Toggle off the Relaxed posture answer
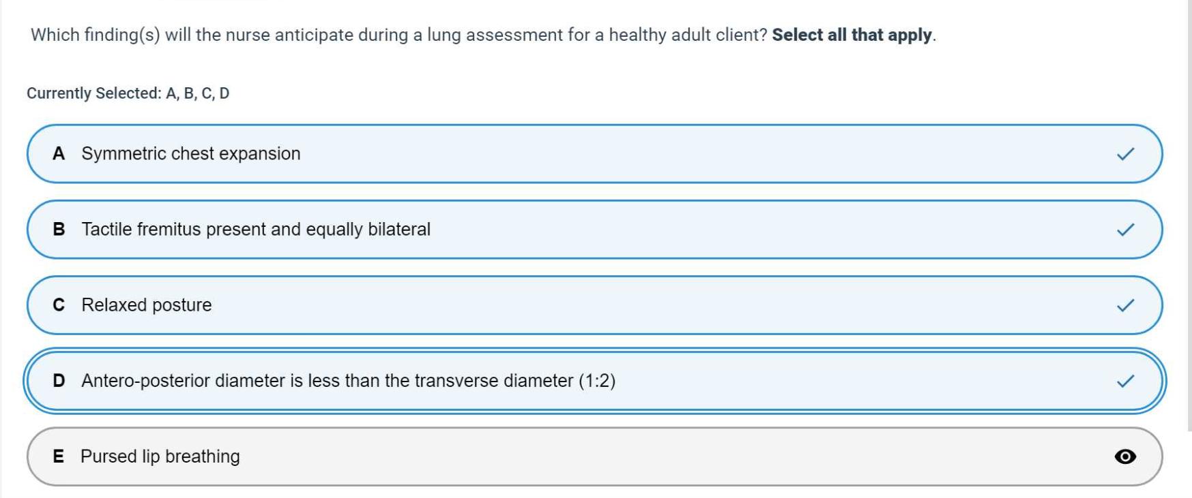Screen dimensions: 1192x498 pyautogui.click(x=147, y=305)
